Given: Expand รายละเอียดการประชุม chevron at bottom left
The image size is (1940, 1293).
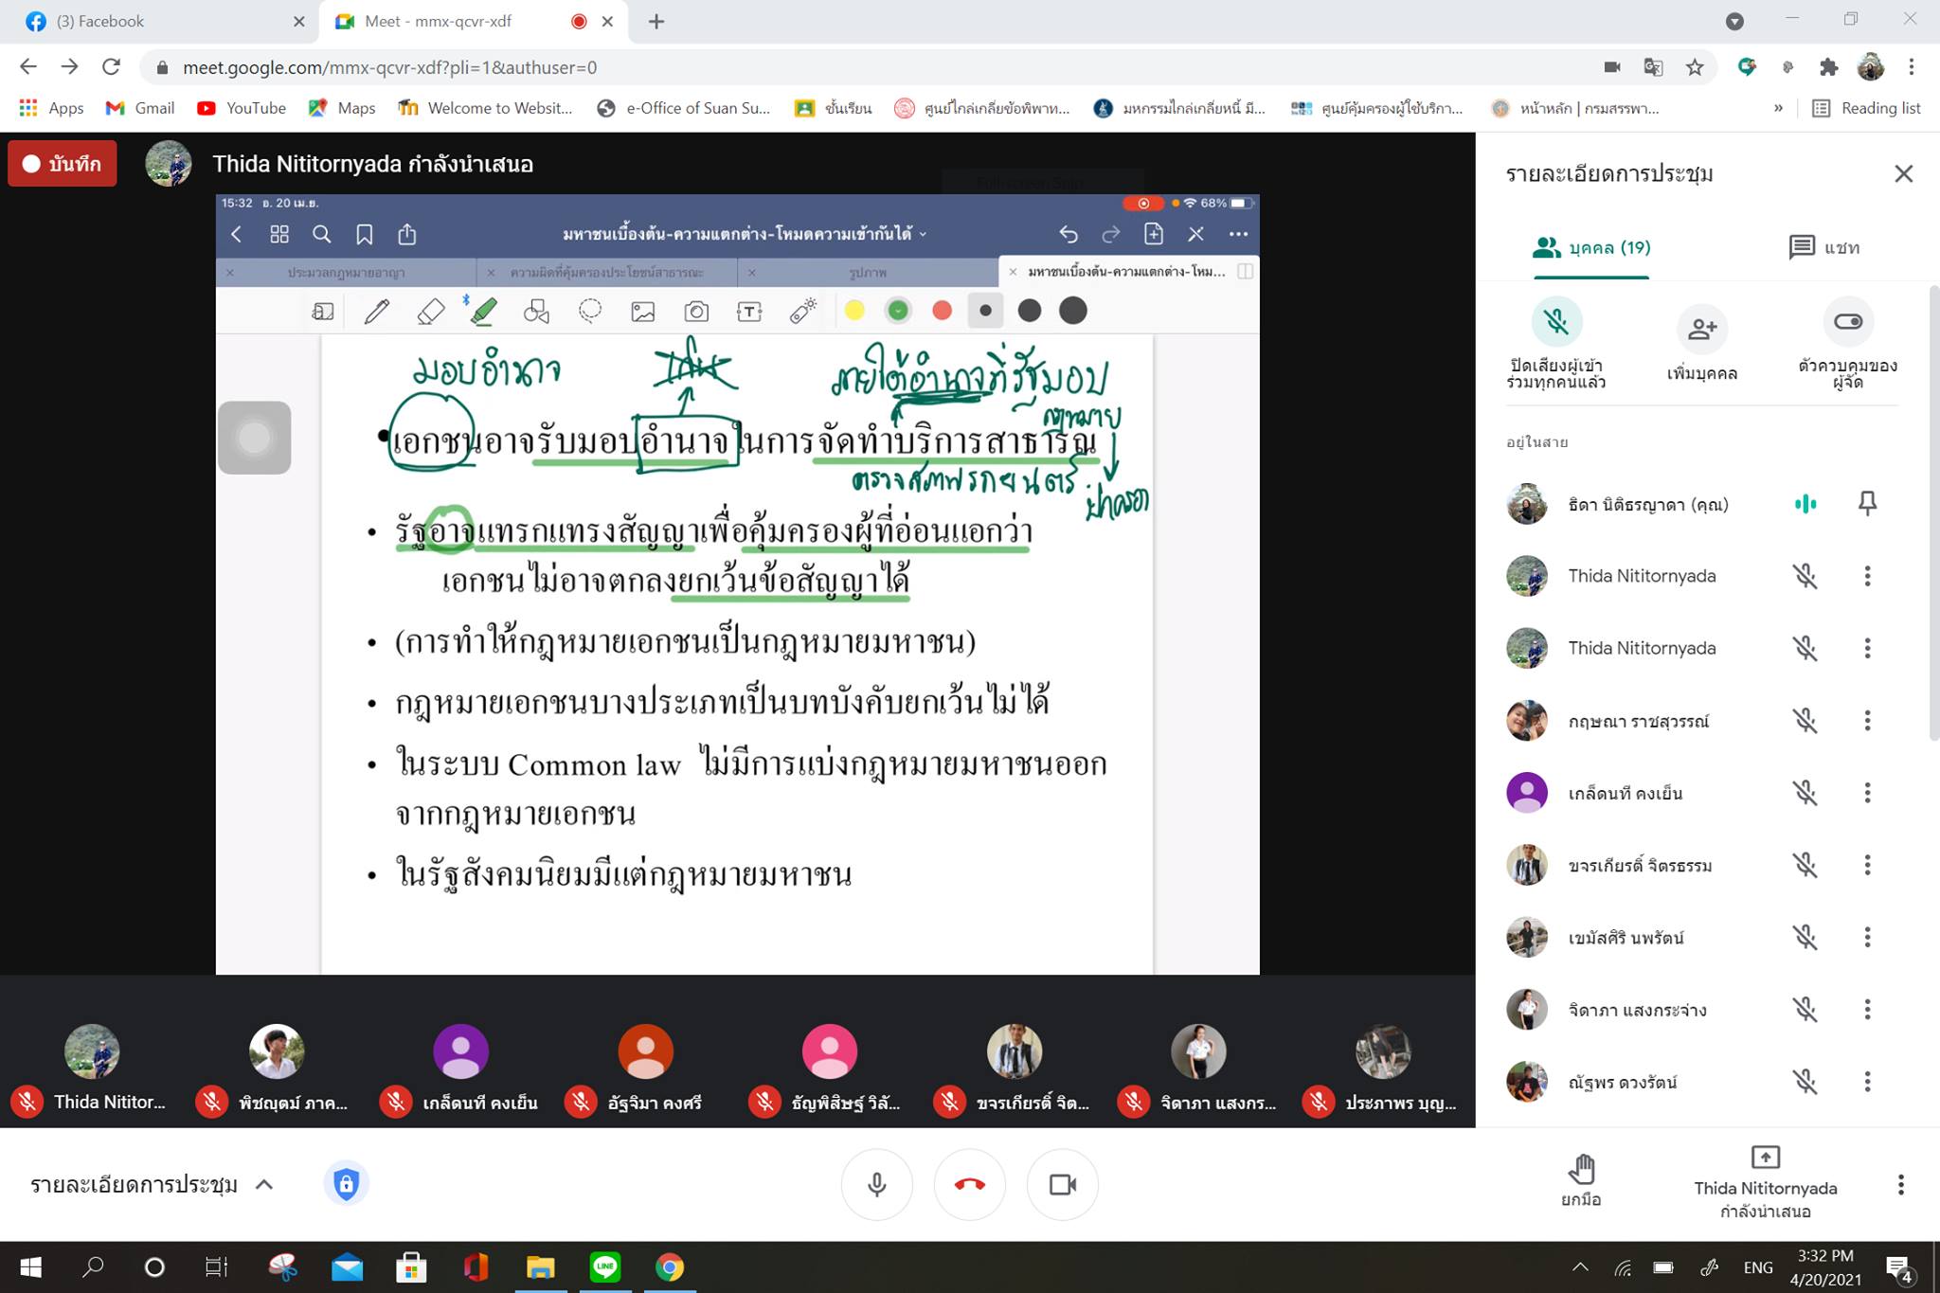Looking at the screenshot, I should [264, 1185].
